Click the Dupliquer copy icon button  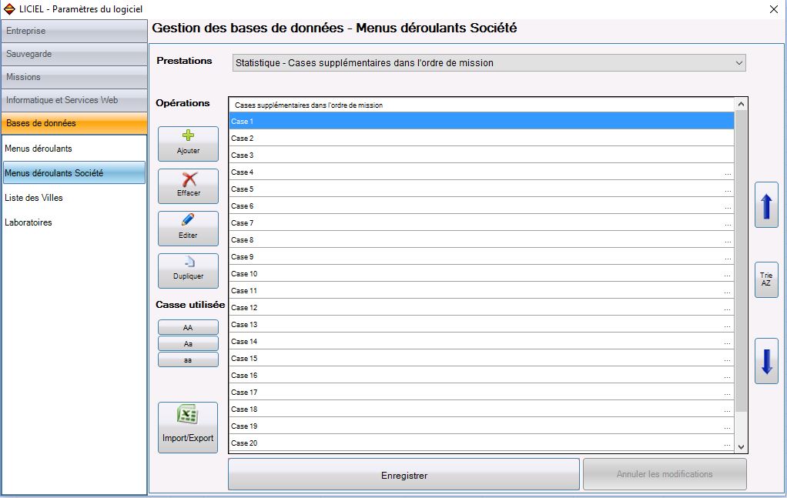188,271
